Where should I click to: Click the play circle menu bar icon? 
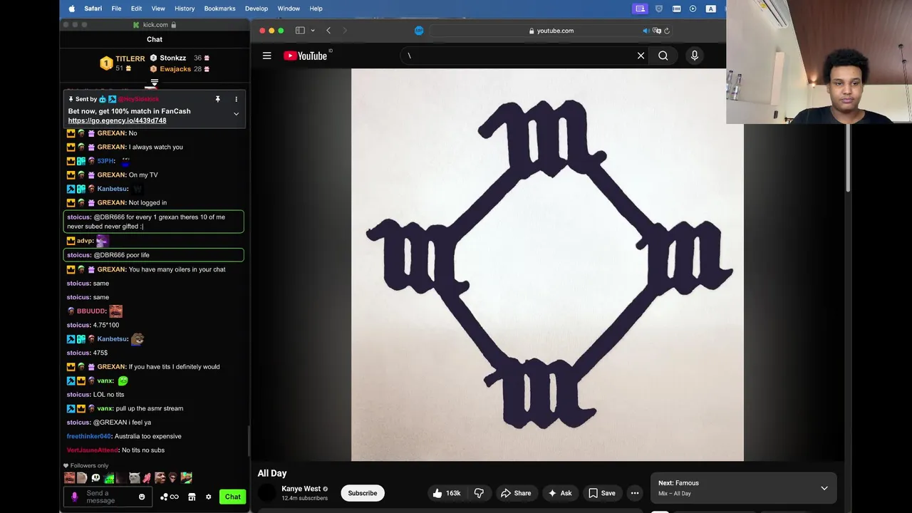(x=693, y=9)
